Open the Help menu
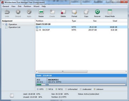Image resolution: width=129 pixels, height=101 pixels. 44,6
